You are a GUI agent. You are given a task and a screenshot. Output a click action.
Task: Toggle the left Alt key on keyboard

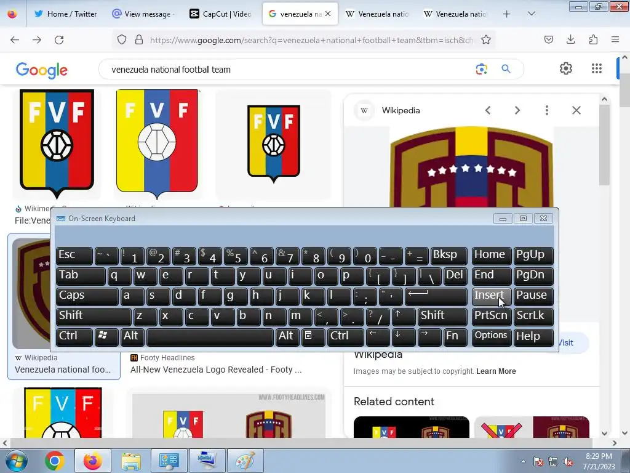132,337
